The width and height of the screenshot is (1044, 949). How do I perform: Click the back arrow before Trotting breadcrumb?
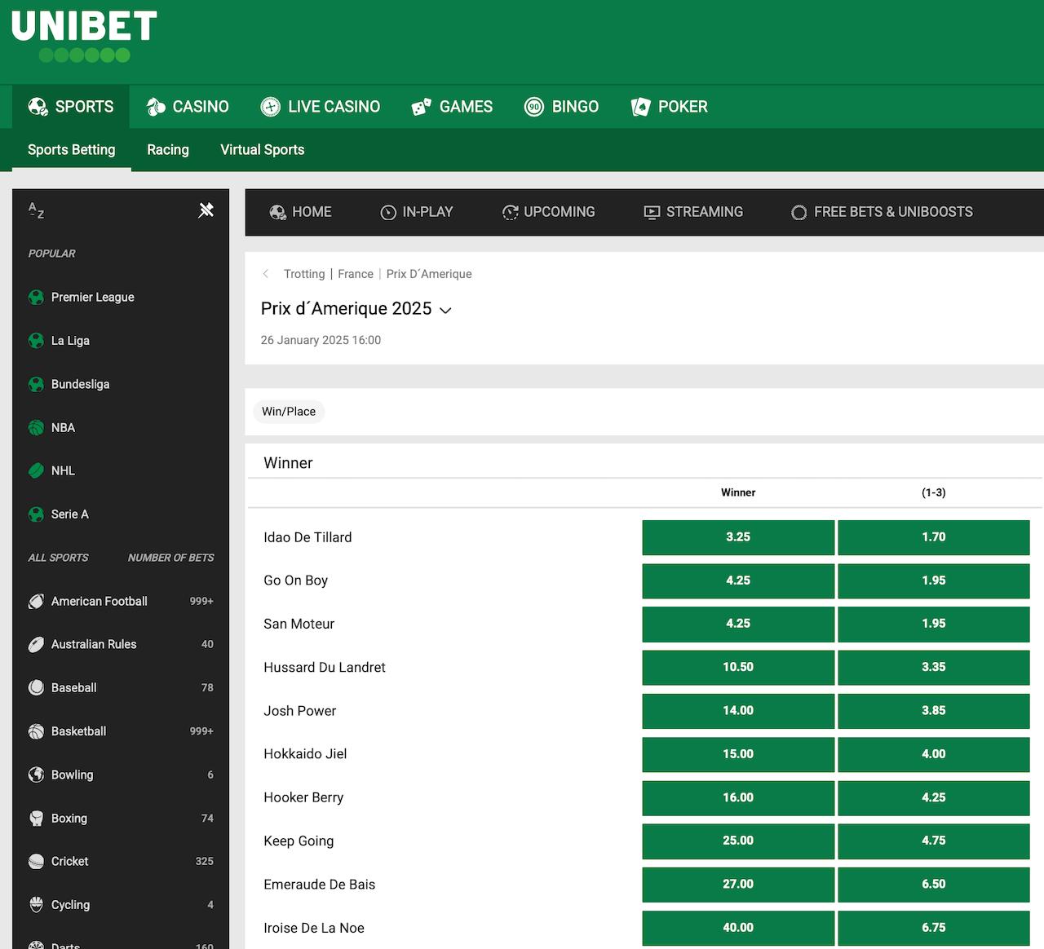266,274
